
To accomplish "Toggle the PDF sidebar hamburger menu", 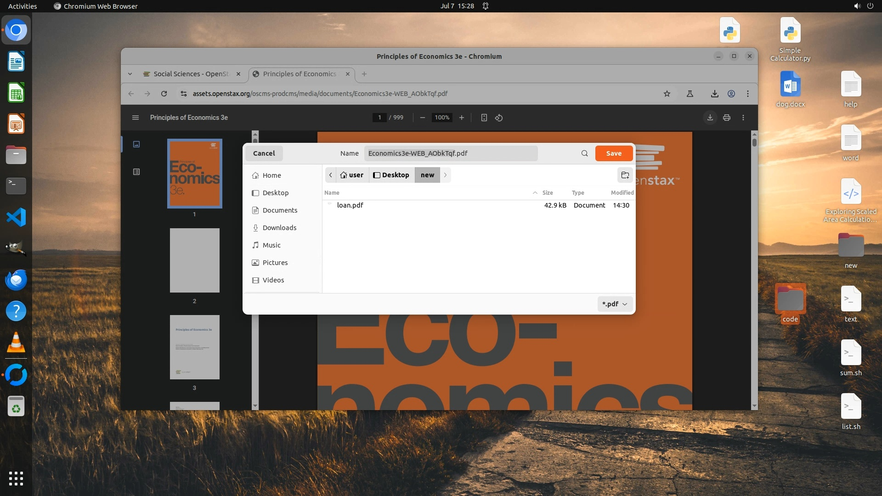I will [135, 118].
